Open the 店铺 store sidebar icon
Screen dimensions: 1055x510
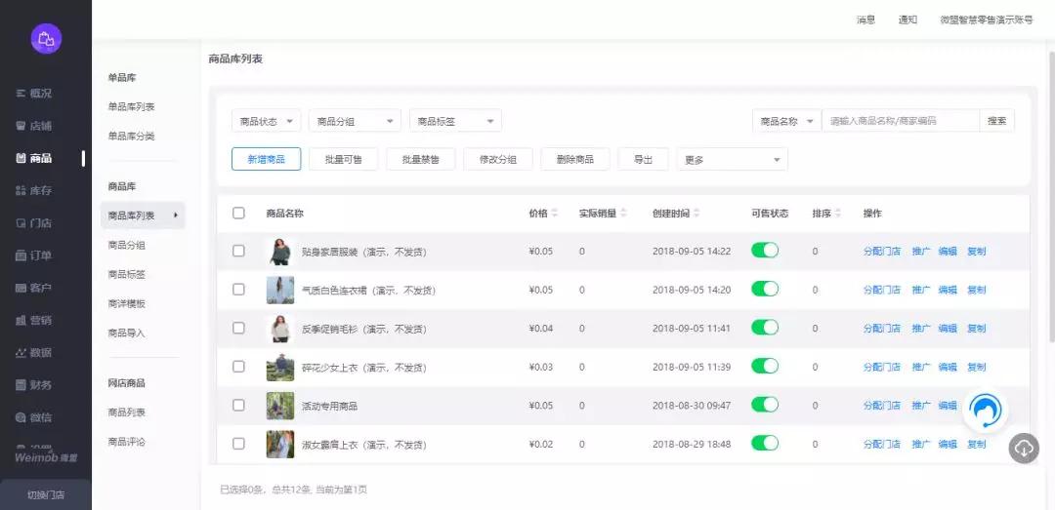point(21,126)
